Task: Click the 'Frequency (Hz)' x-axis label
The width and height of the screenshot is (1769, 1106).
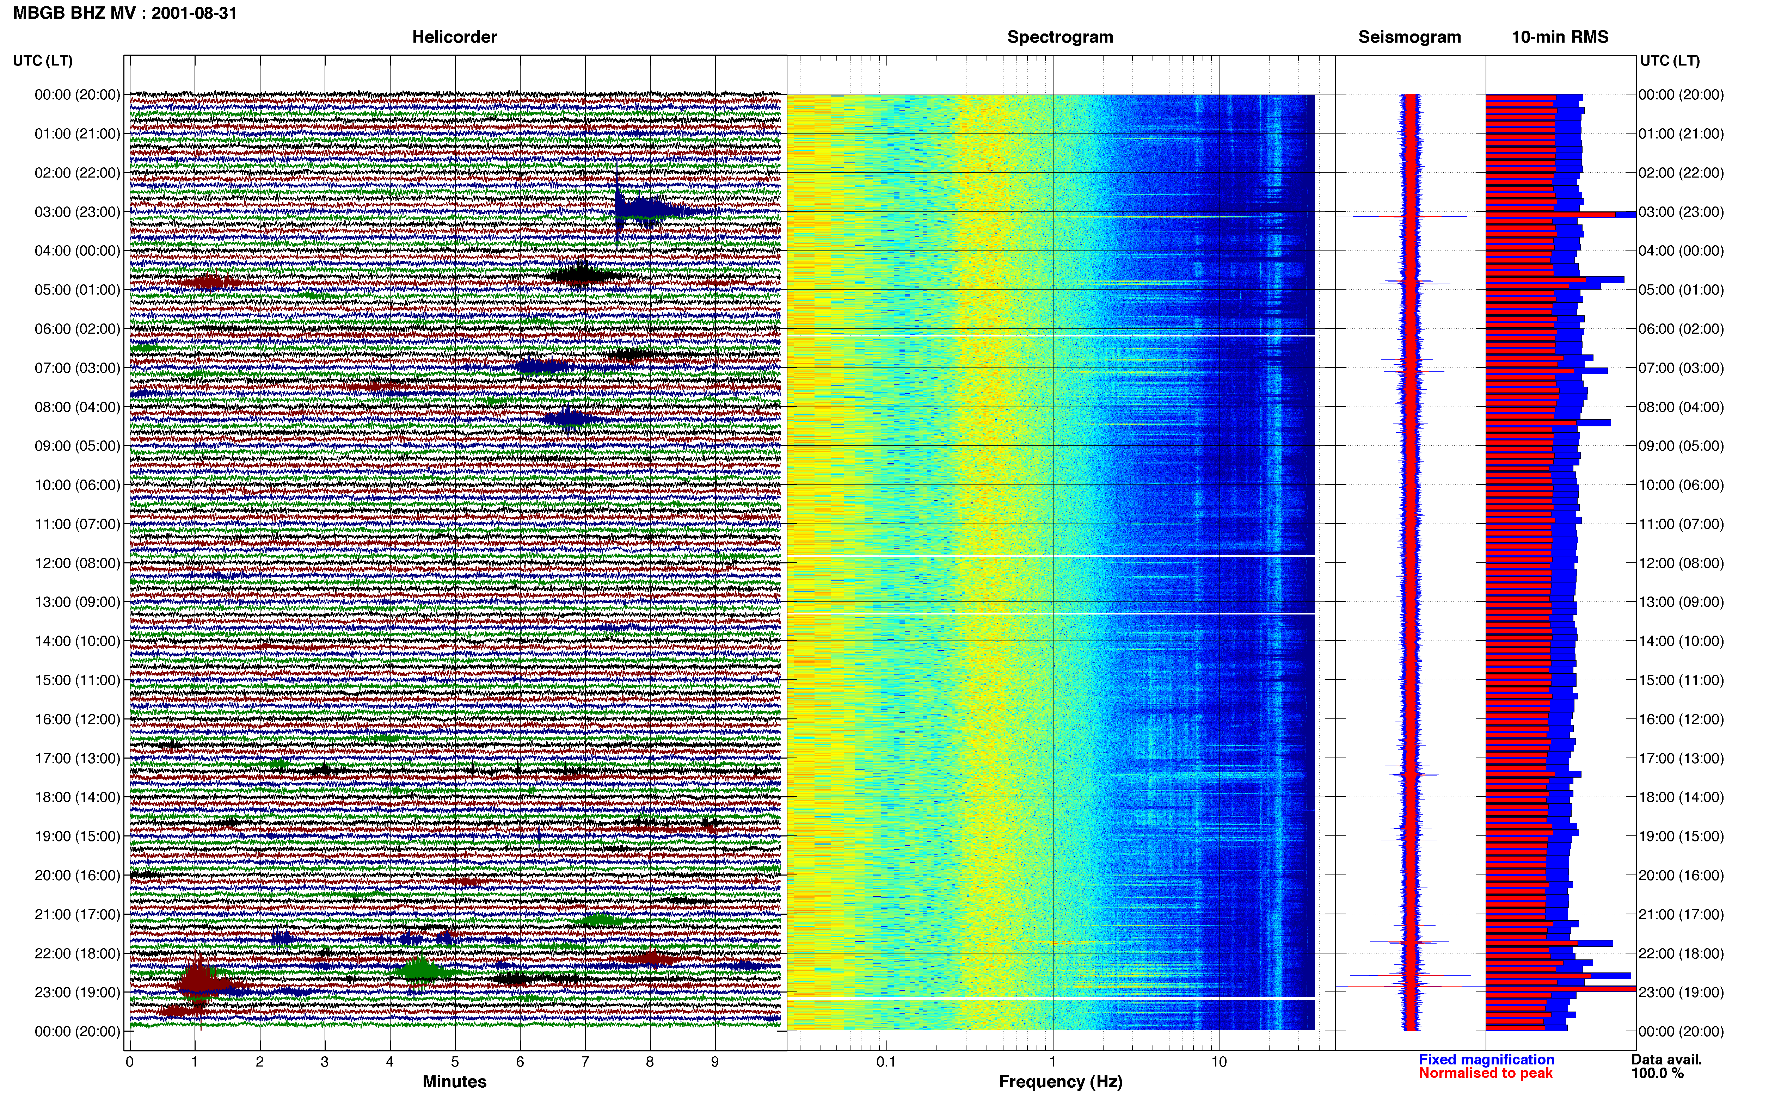Action: (x=1060, y=1082)
